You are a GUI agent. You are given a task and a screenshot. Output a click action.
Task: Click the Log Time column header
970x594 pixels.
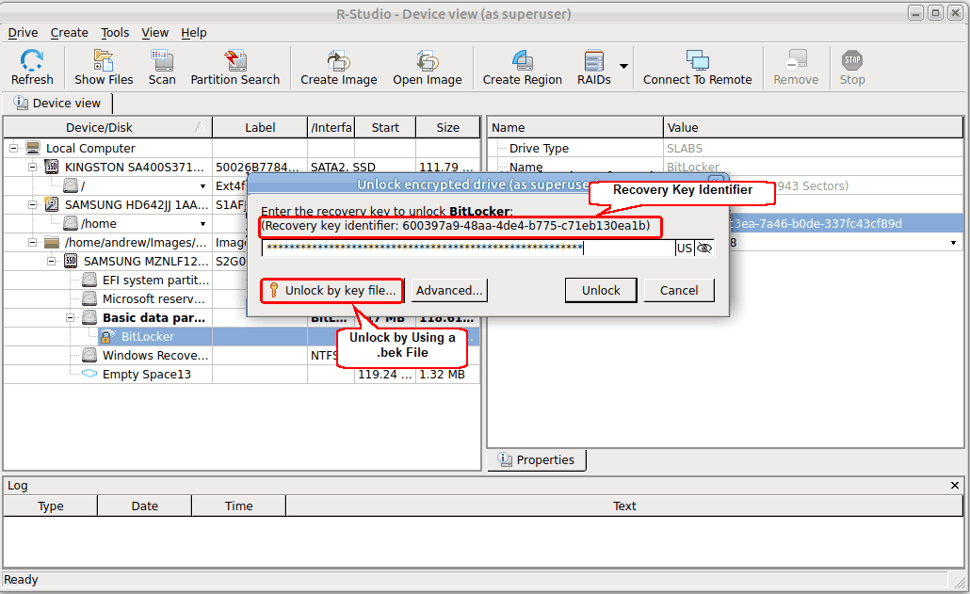pos(239,506)
